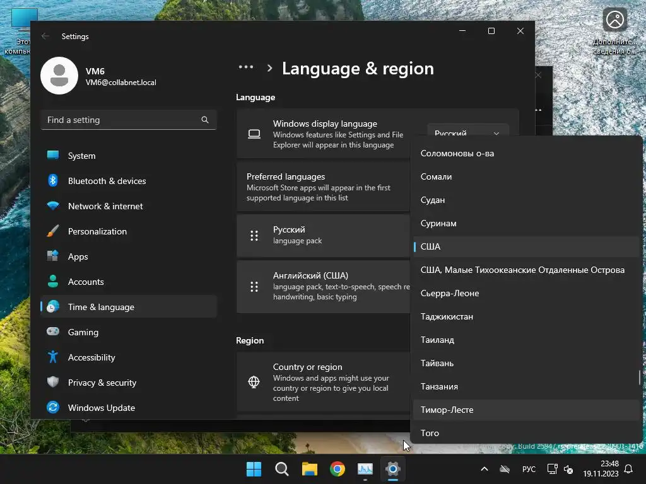646x484 pixels.
Task: Click the muted volume tray icon
Action: pos(568,469)
